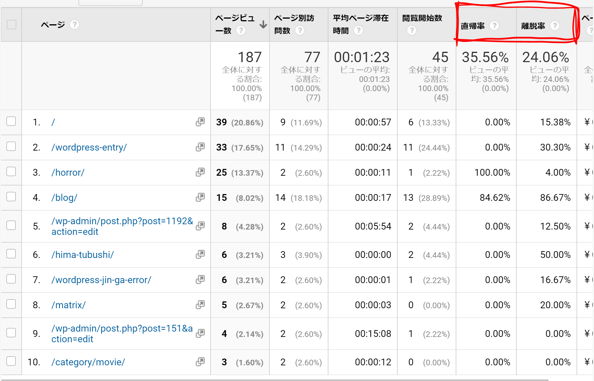Image resolution: width=594 pixels, height=381 pixels.
Task: Open the /category/movie/ page link
Action: [x=88, y=362]
